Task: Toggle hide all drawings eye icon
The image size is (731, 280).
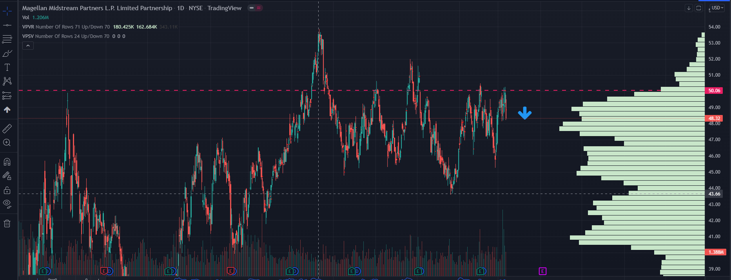Action: click(x=7, y=203)
